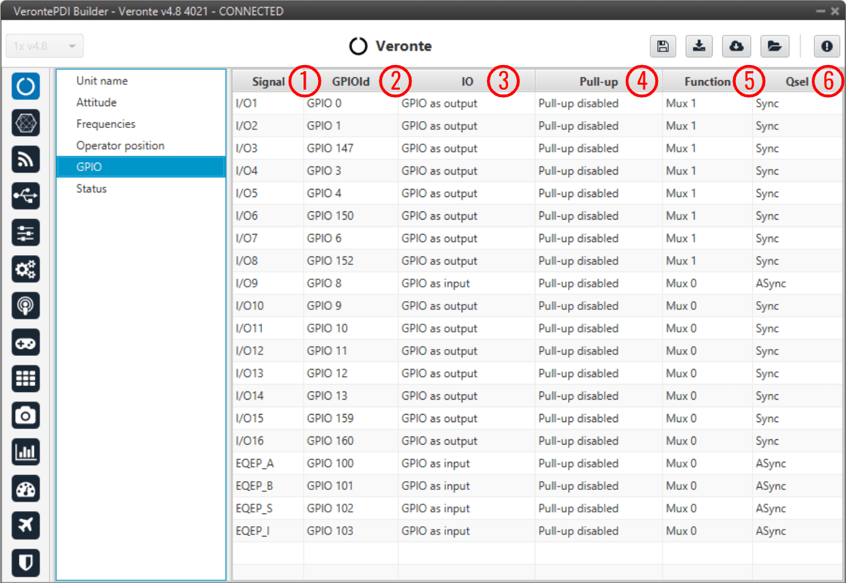Open the Operator position entry
Screen dimensions: 846x583
click(141, 146)
